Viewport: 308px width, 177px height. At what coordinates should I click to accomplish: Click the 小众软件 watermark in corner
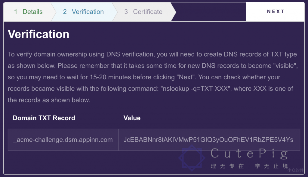click(296, 170)
